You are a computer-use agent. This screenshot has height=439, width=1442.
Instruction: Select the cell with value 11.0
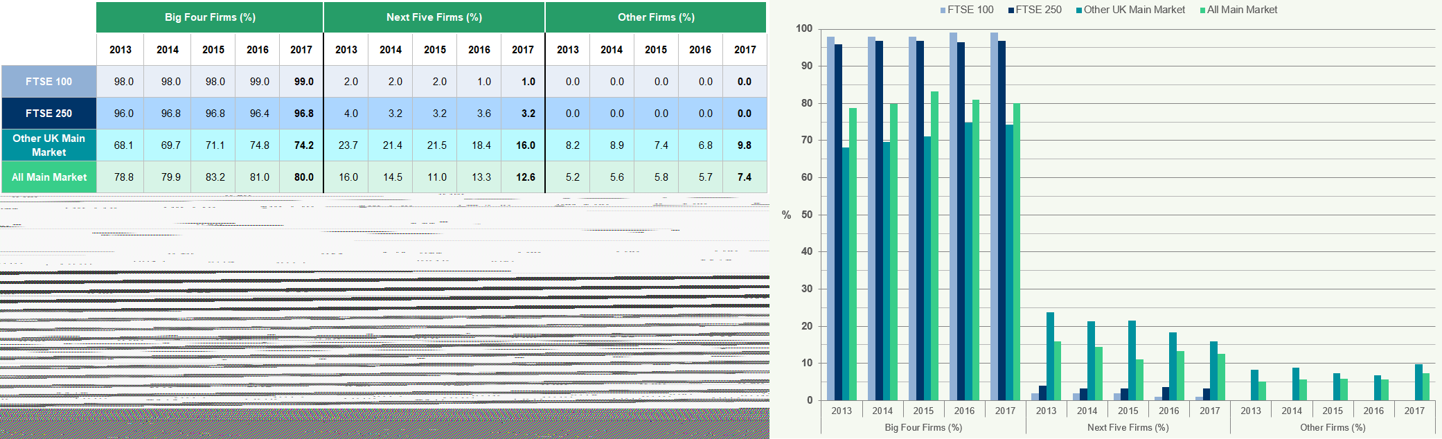[435, 177]
